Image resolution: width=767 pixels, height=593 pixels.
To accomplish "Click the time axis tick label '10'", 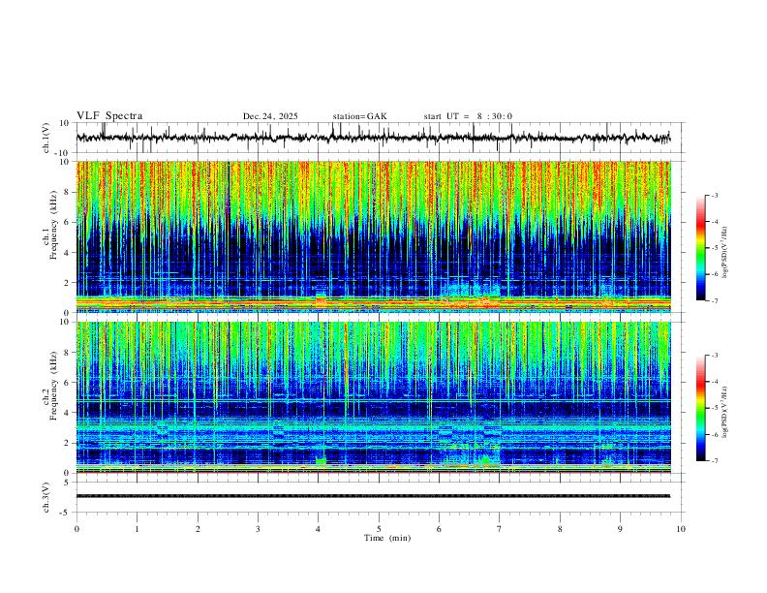I will point(681,529).
